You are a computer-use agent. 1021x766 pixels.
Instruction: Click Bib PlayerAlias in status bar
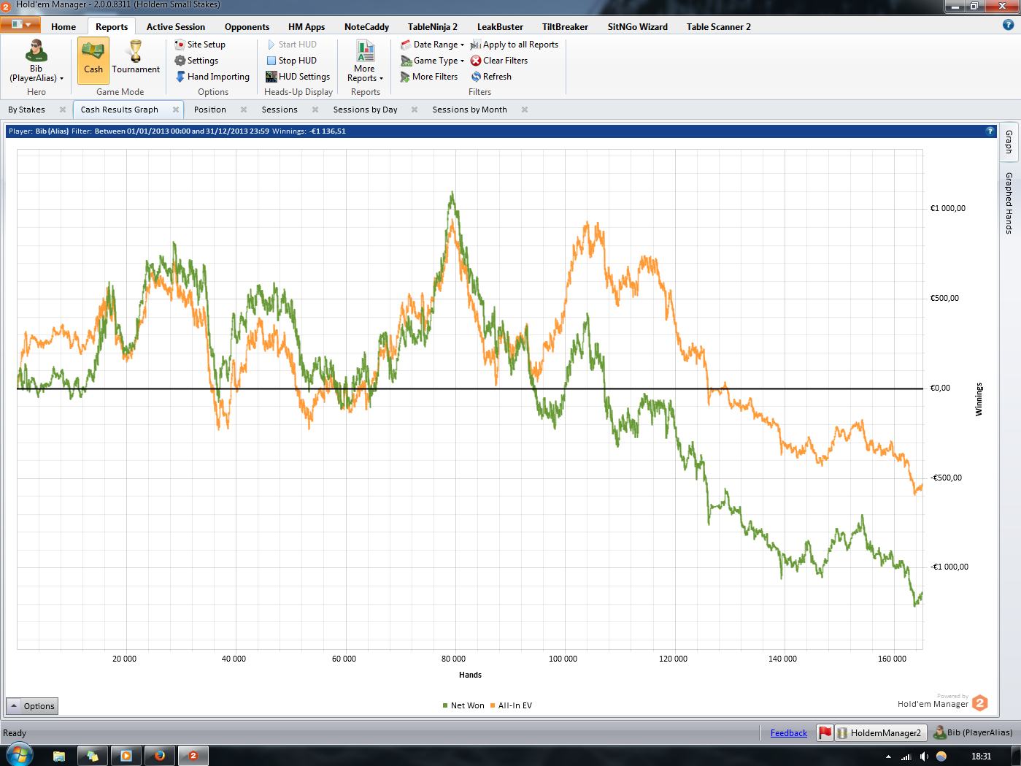coord(974,732)
